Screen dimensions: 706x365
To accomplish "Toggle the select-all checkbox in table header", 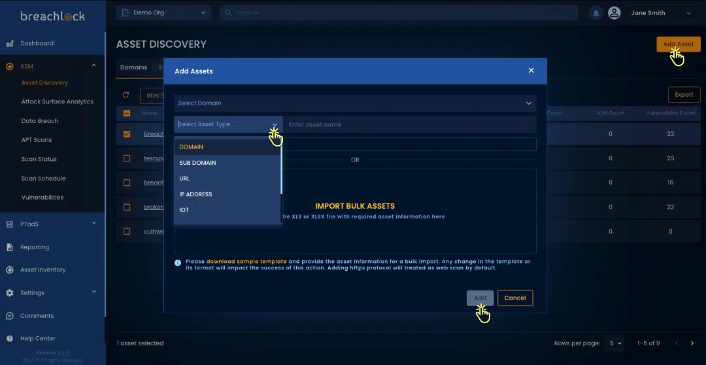I will (x=127, y=113).
